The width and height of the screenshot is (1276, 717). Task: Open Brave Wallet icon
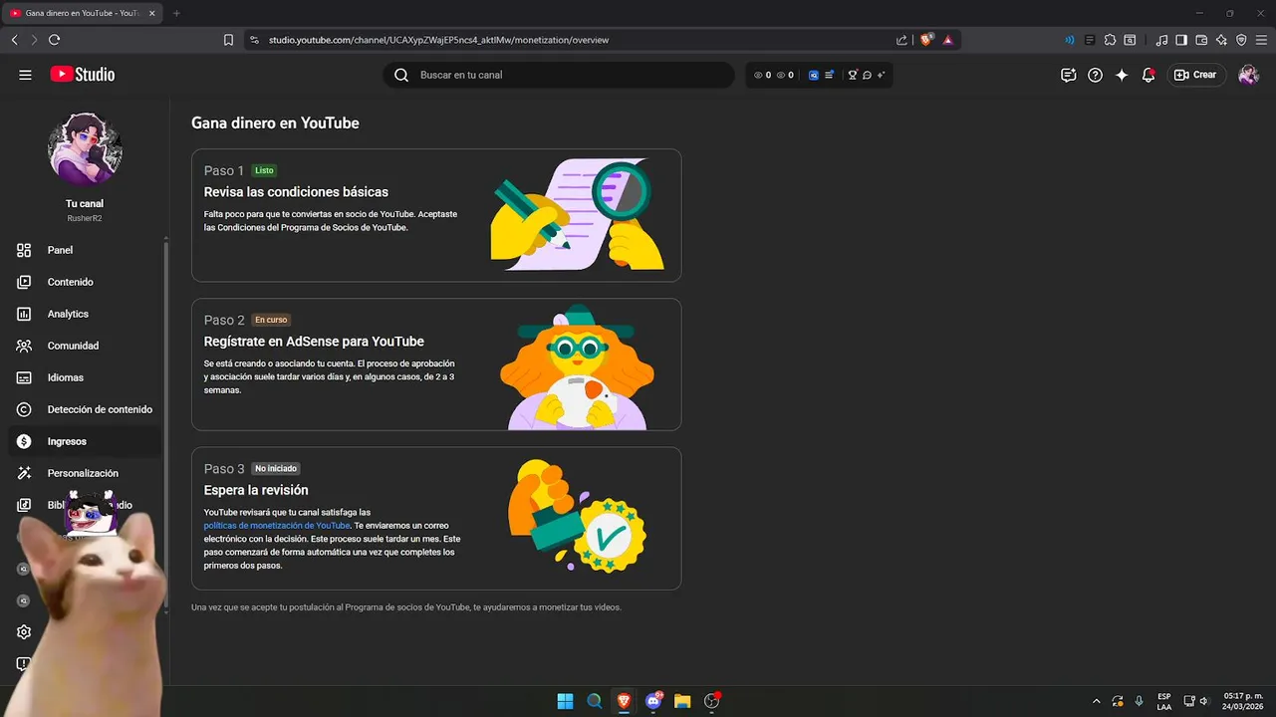click(x=1201, y=40)
